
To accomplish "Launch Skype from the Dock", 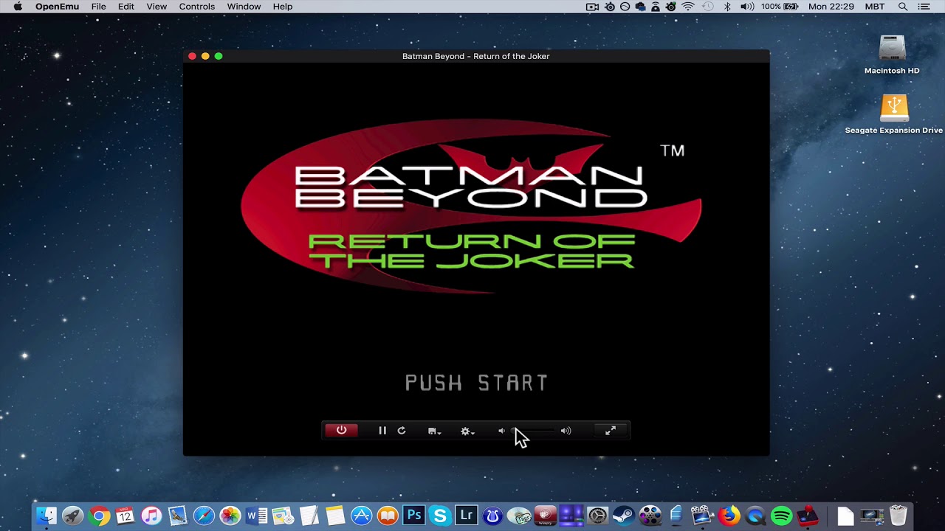I will tap(440, 516).
